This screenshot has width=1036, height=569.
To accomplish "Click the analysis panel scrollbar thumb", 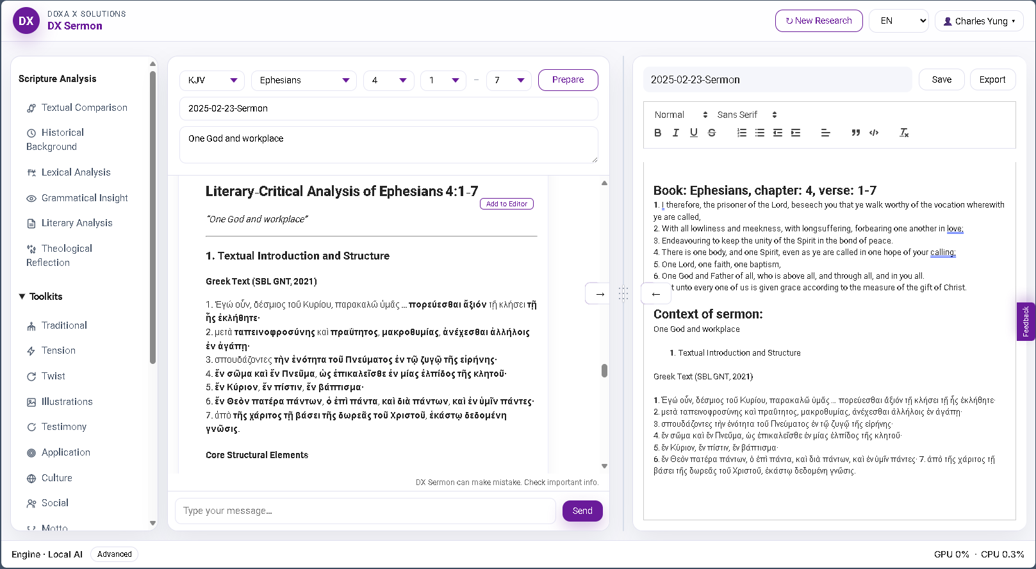I will click(604, 371).
